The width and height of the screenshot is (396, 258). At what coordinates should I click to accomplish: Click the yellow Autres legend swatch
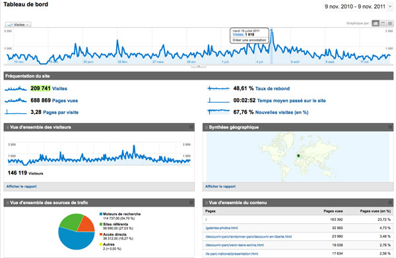coord(101,244)
